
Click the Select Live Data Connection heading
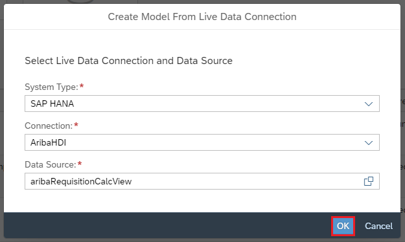pos(129,61)
